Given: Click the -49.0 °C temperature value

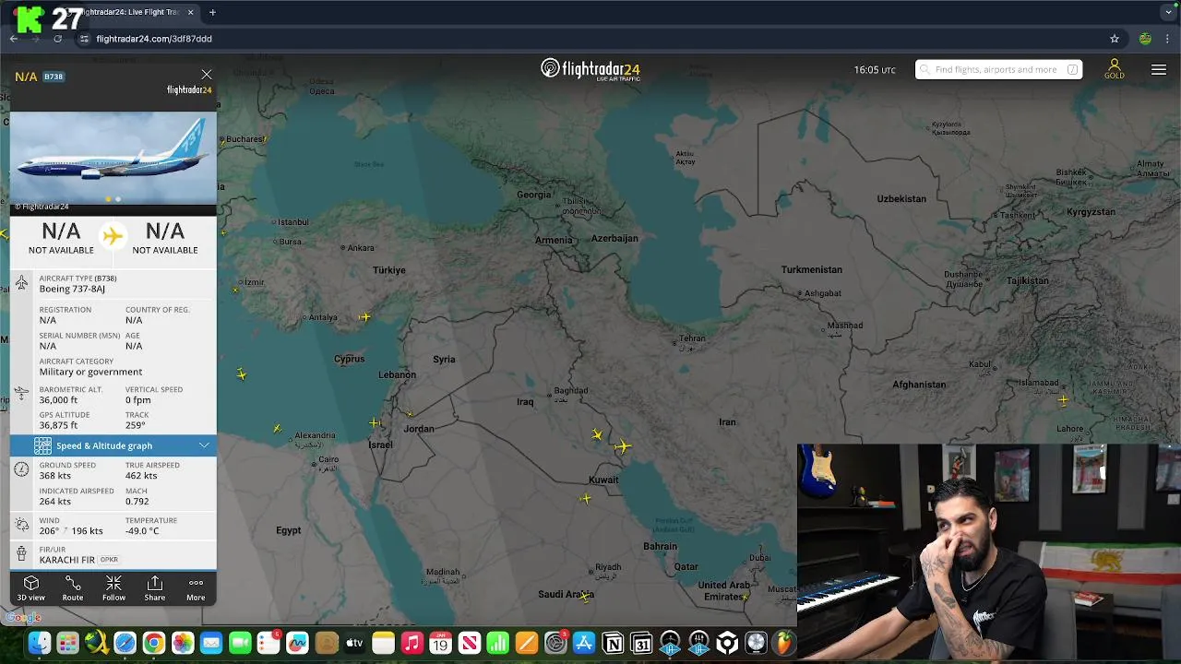Looking at the screenshot, I should [x=142, y=531].
